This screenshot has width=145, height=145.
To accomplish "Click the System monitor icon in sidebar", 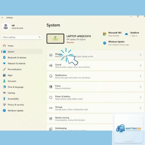I will pyautogui.click(x=4, y=52).
